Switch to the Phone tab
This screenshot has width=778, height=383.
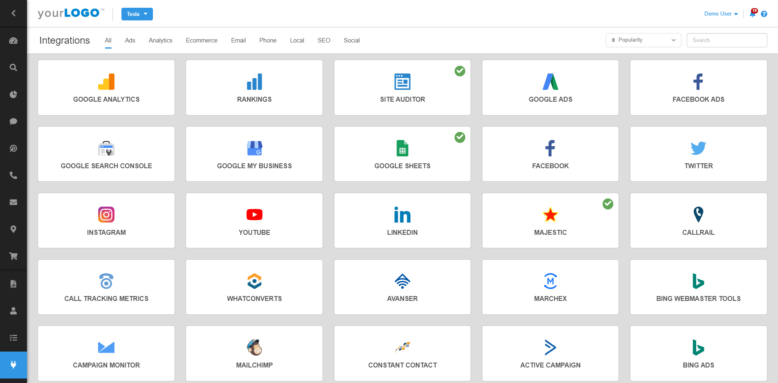(268, 40)
